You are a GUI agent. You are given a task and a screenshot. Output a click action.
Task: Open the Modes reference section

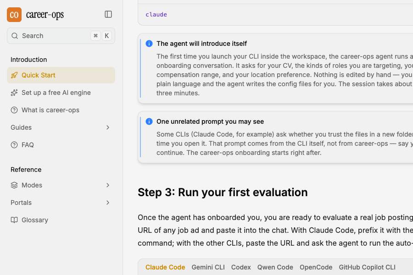coord(61,185)
